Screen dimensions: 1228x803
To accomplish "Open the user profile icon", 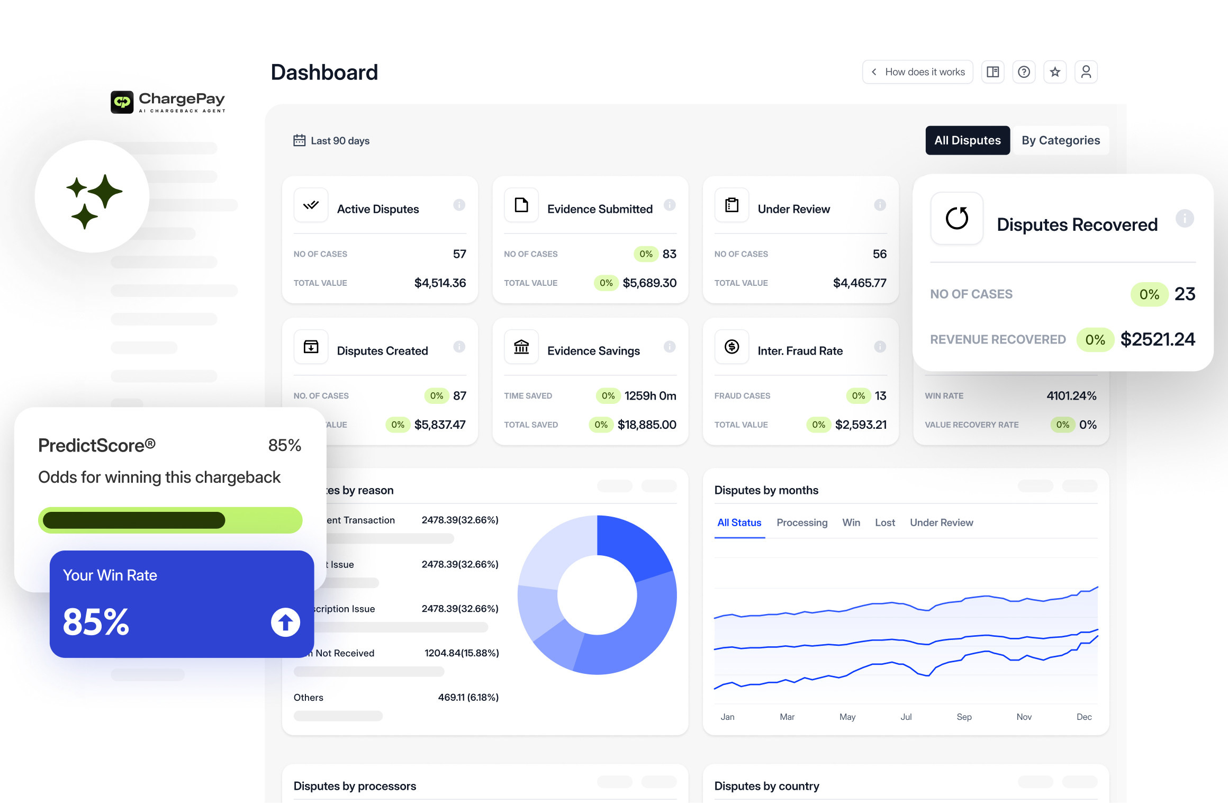I will pos(1086,72).
